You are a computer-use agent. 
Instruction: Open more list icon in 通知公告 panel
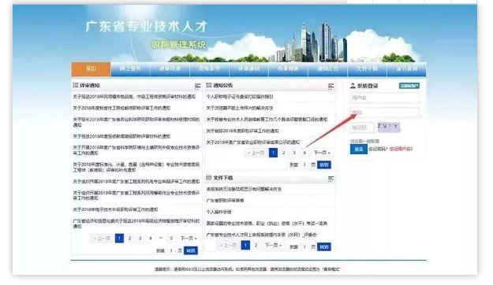(331, 86)
